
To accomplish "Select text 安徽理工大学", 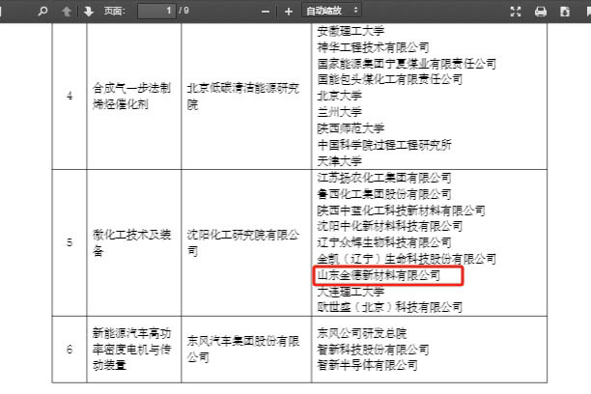I will click(x=351, y=31).
